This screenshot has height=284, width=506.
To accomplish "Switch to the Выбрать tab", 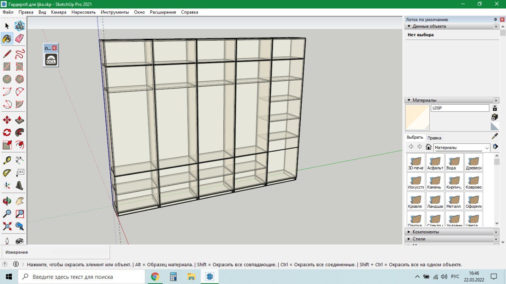I will click(x=415, y=137).
